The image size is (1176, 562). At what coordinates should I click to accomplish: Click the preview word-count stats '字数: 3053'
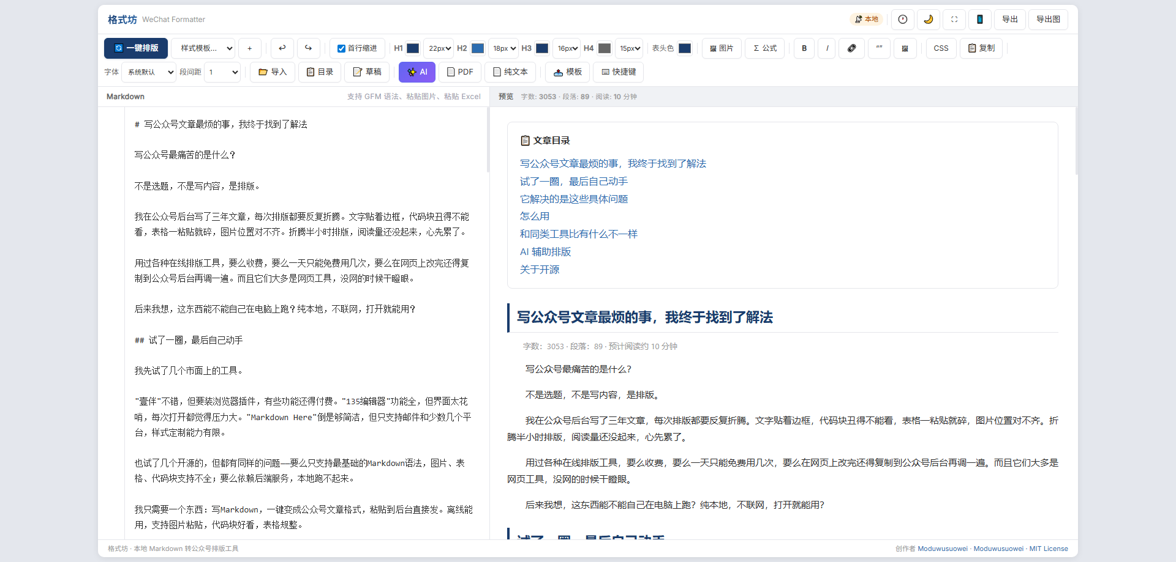(538, 97)
